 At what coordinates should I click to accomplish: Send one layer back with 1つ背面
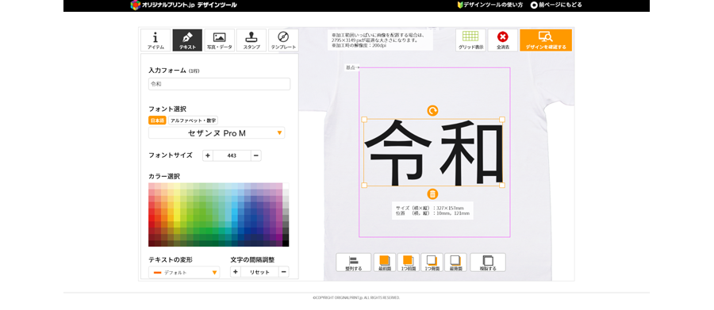pos(432,262)
